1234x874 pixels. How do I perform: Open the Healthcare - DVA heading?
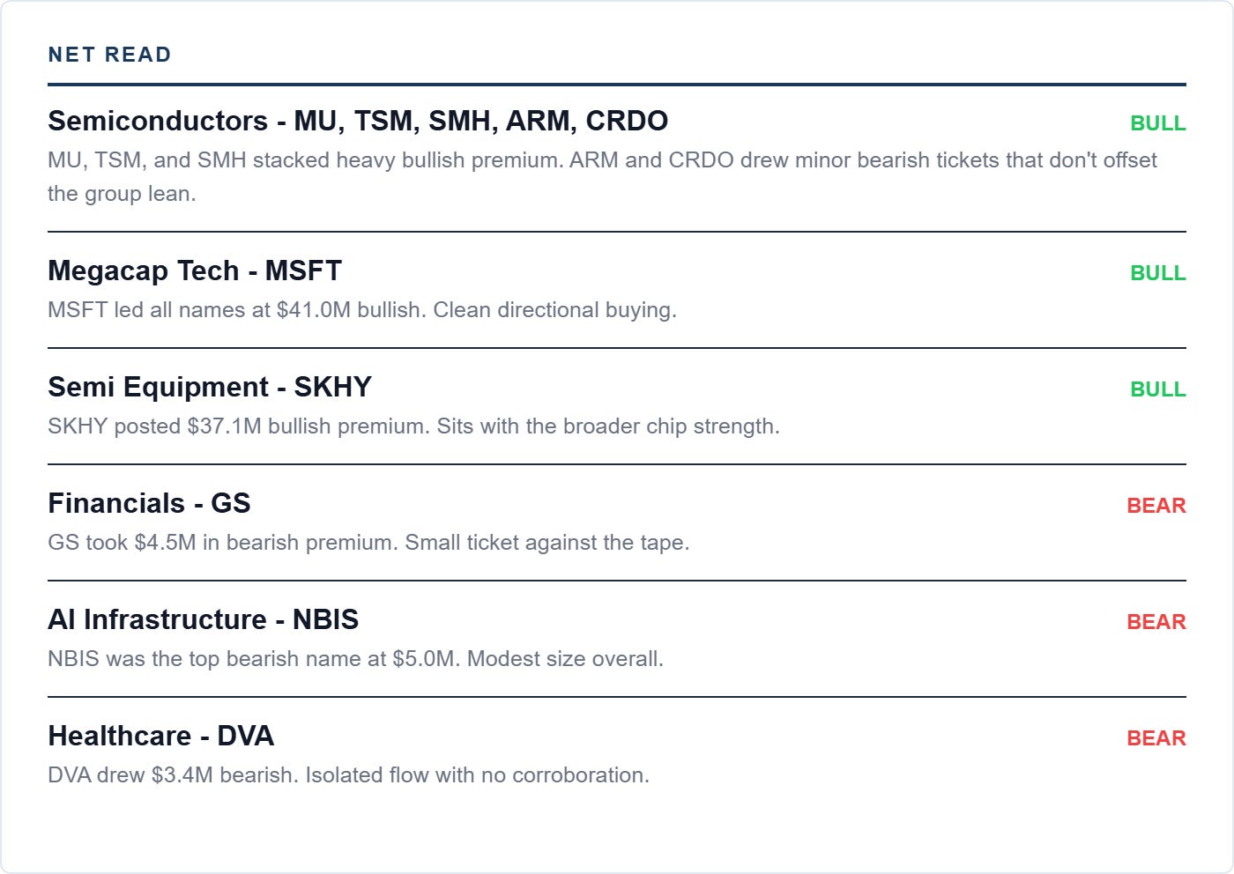pos(160,736)
